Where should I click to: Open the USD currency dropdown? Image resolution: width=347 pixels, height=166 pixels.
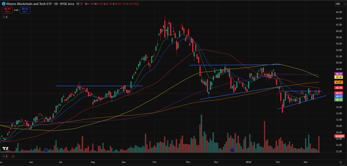click(x=339, y=4)
